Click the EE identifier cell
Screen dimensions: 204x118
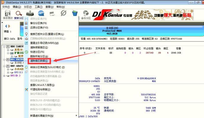pyautogui.click(x=111, y=53)
